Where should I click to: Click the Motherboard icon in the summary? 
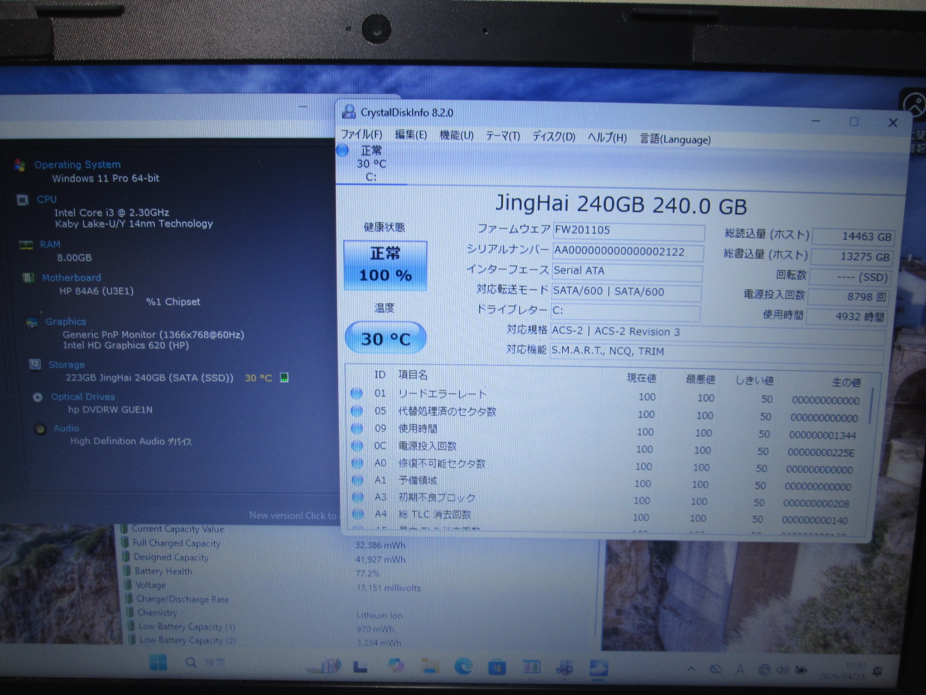tap(28, 278)
